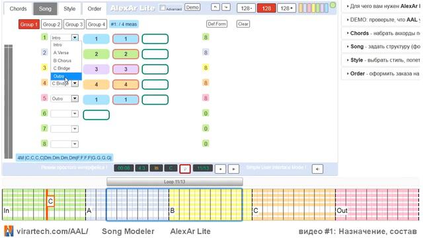Viewport: 423px width, 238px height.
Task: Click the stop playback button
Action: (220, 169)
